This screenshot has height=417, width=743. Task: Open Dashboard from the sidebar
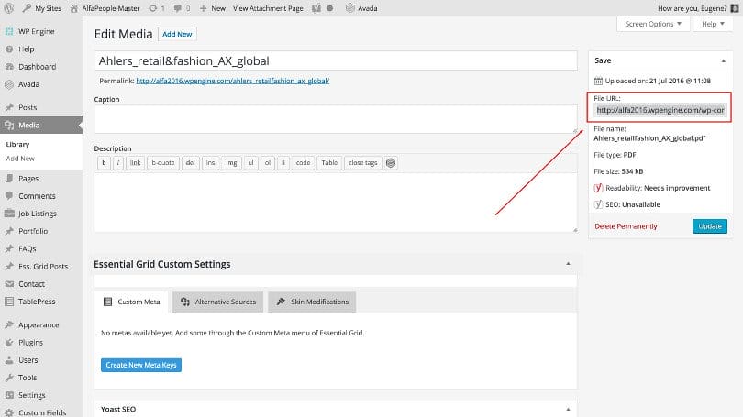pos(37,67)
